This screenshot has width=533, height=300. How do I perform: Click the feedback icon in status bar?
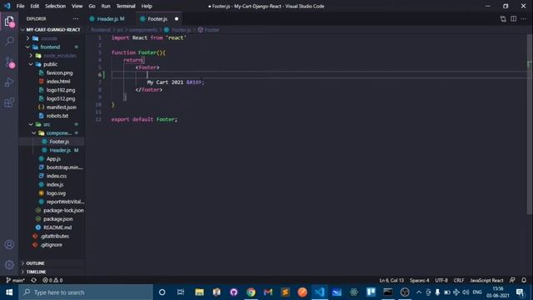(x=512, y=280)
